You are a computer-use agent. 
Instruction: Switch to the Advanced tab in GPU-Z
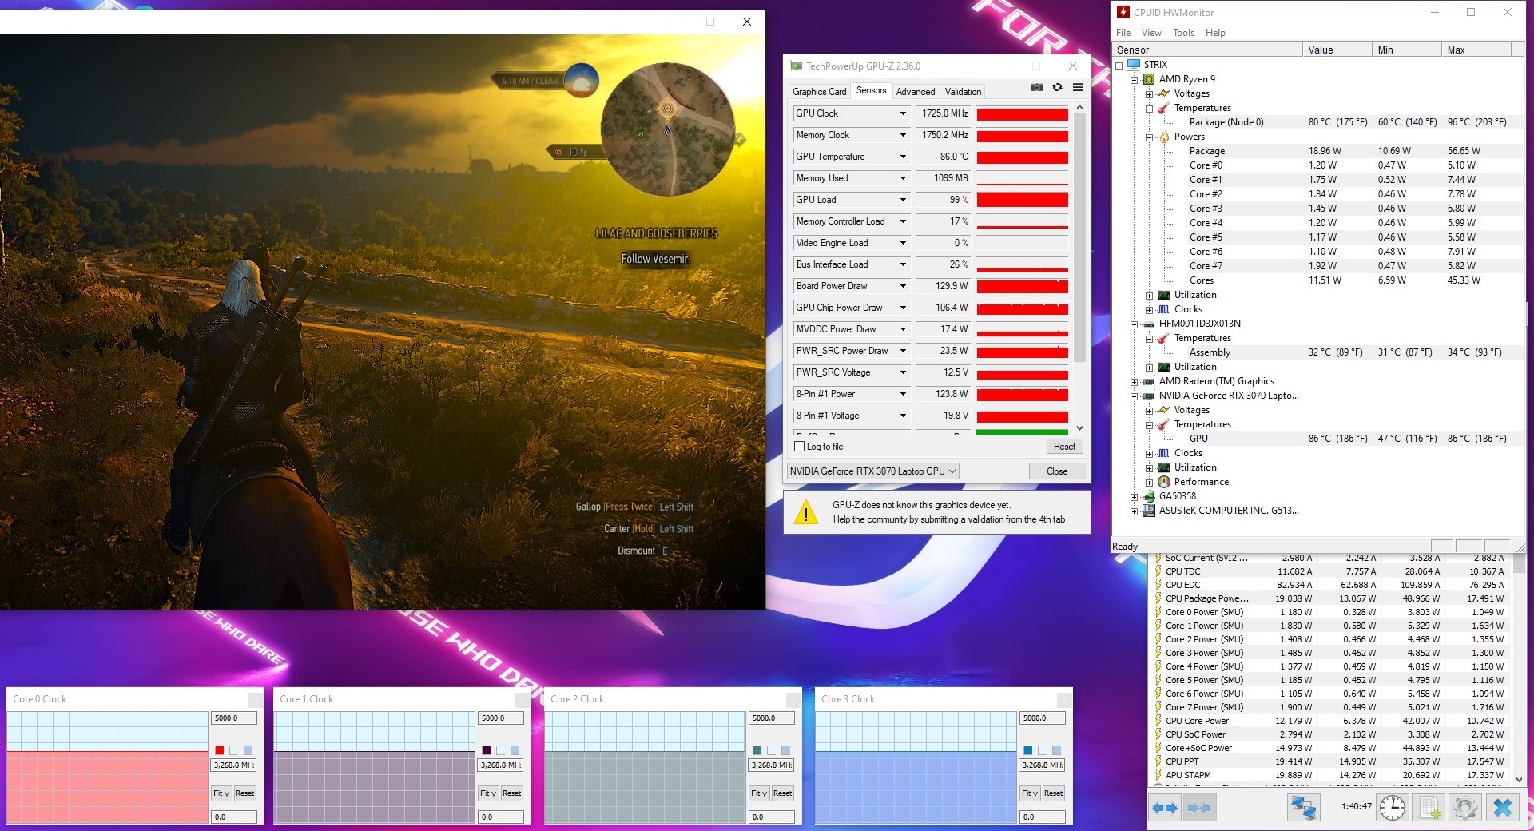915,92
